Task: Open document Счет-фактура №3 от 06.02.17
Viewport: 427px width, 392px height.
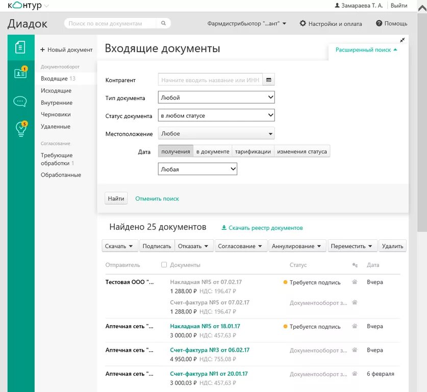Action: tap(210, 350)
